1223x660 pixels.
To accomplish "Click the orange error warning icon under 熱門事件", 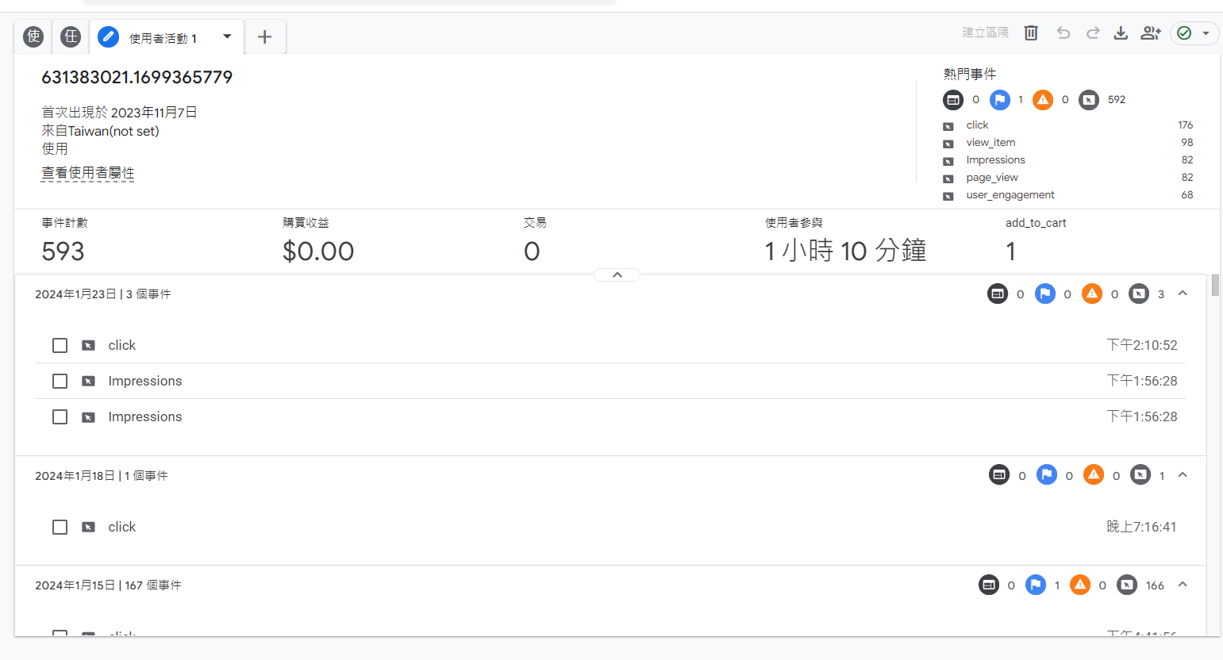I will coord(1043,100).
